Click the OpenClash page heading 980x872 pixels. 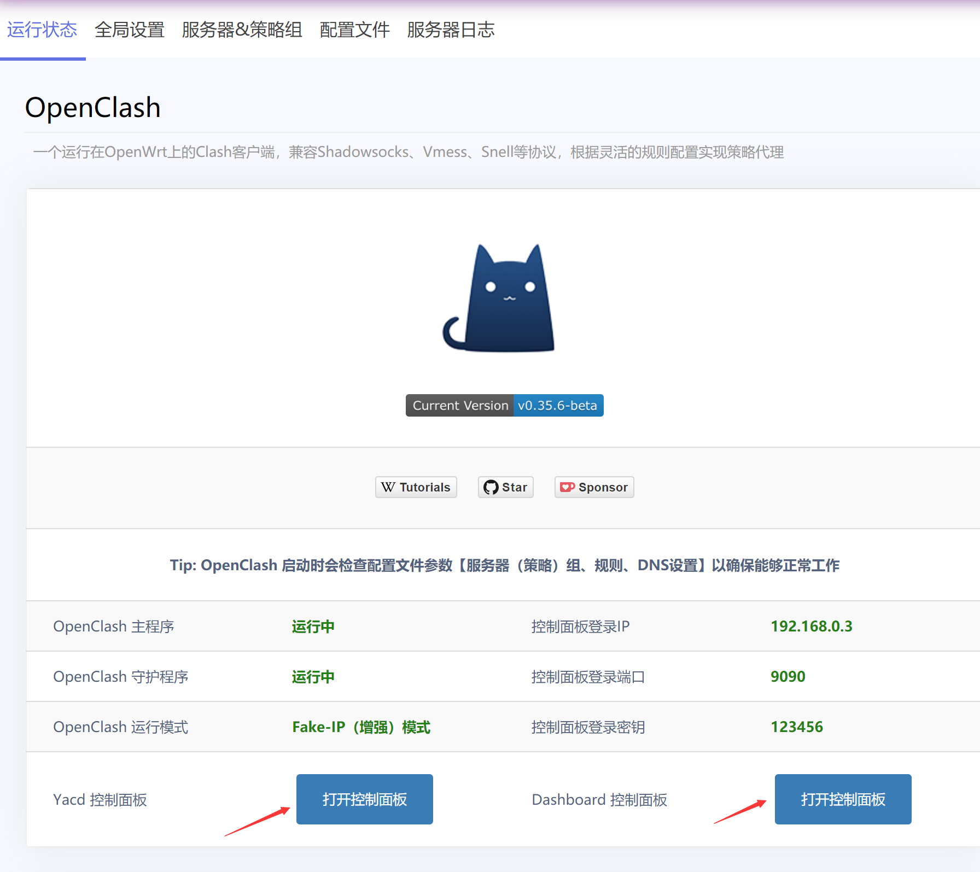tap(93, 107)
